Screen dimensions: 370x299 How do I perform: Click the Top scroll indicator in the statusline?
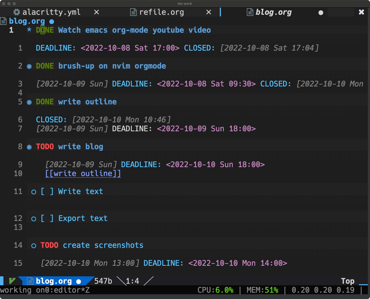tap(348, 281)
